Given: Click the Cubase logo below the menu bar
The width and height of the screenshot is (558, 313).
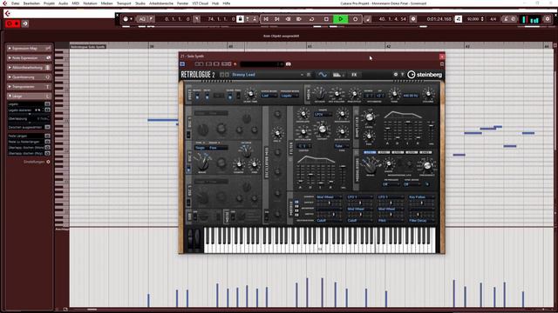Looking at the screenshot, I should (x=8, y=14).
